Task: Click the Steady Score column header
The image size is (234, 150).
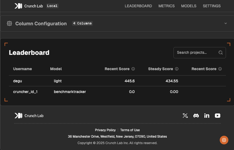Action: point(161,69)
